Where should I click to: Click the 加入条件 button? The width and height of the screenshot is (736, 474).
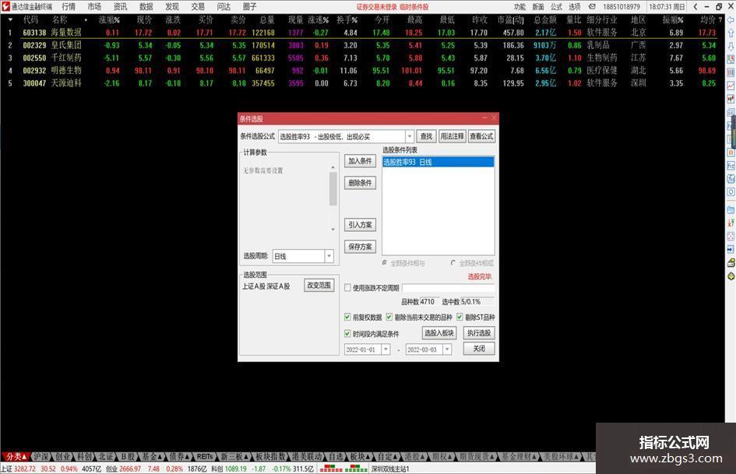point(360,161)
